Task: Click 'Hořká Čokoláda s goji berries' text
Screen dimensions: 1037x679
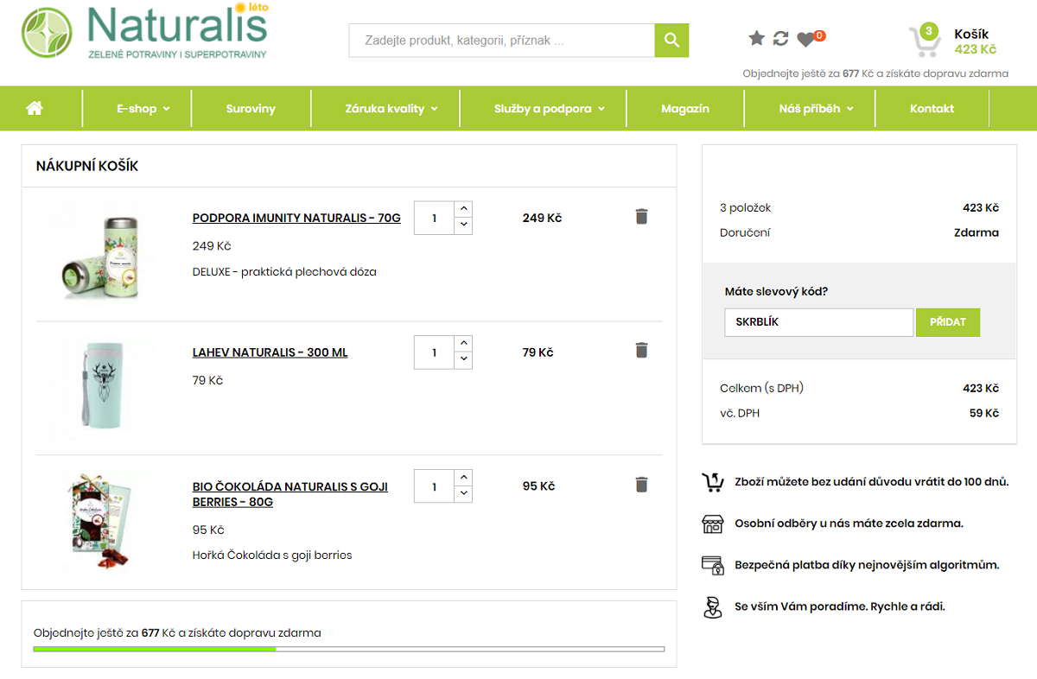Action: [272, 555]
